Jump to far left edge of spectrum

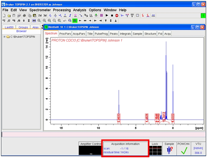pos(95,21)
